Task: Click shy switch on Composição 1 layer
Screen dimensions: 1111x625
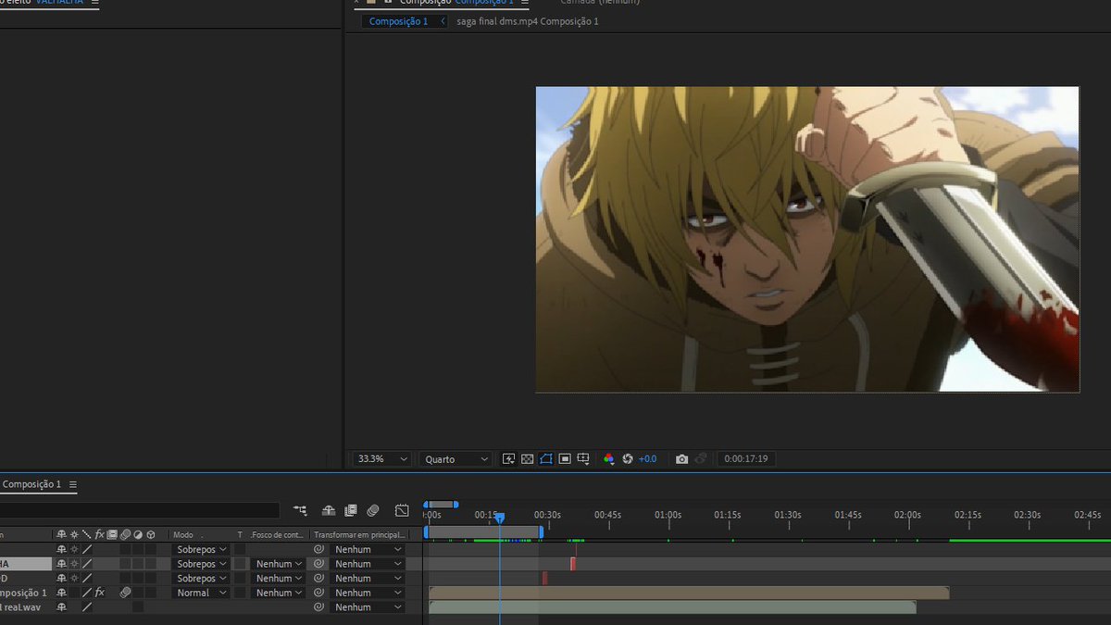Action: [62, 593]
